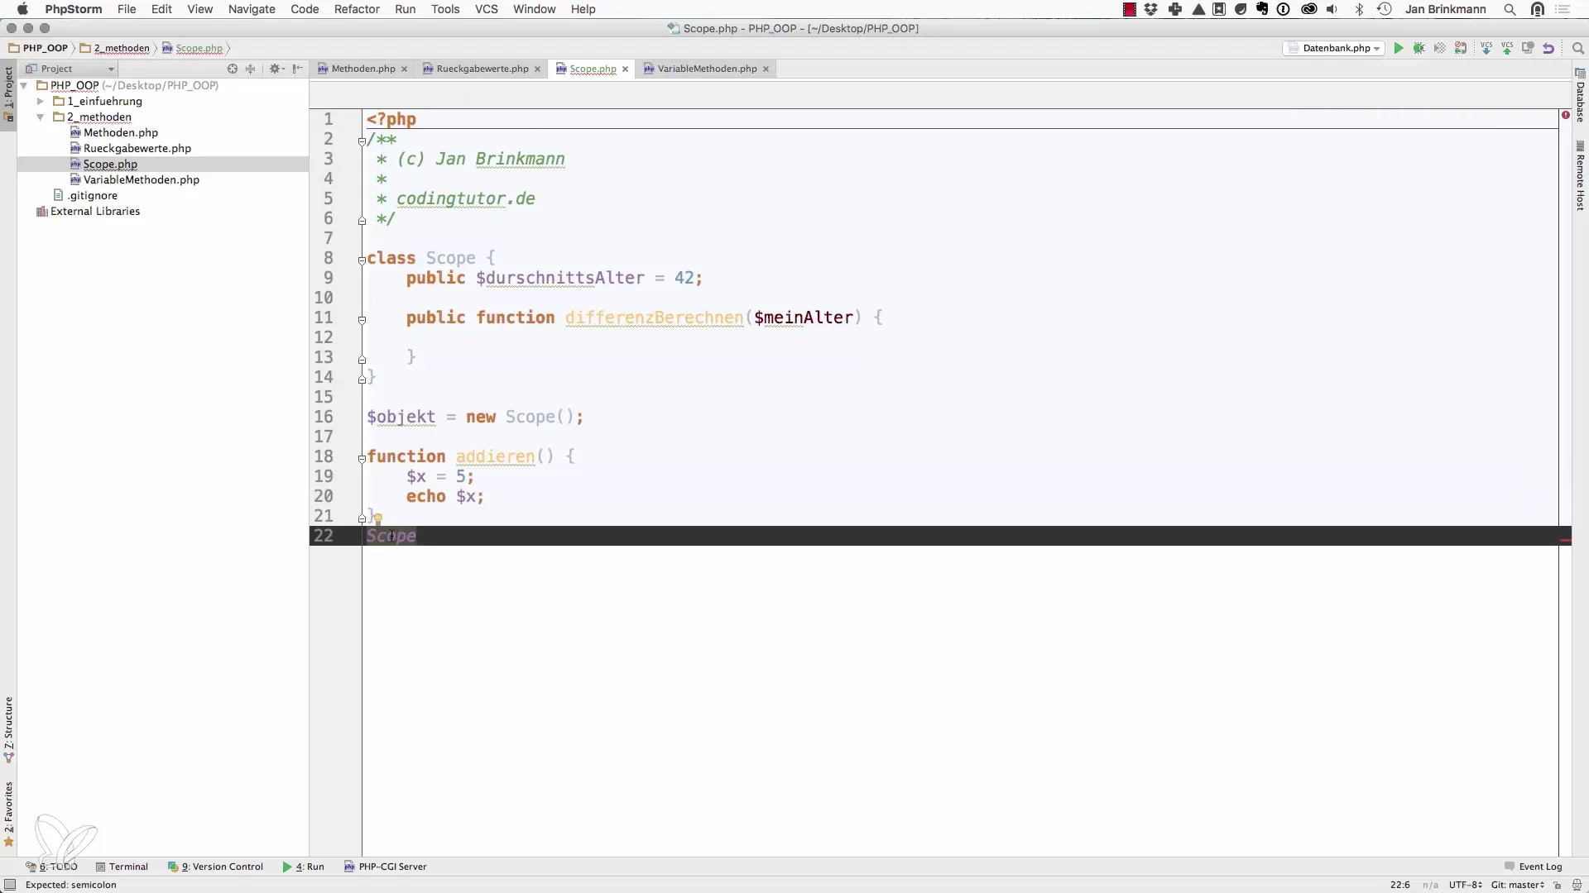Switch to the Methoden.php editor tab
This screenshot has height=893, width=1589.
pyautogui.click(x=362, y=69)
